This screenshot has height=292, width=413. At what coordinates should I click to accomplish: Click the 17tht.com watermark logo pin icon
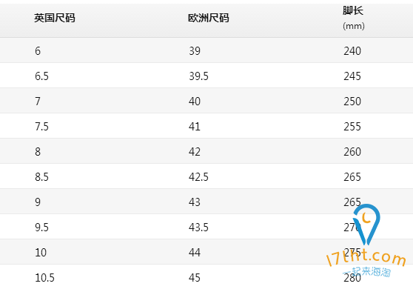[366, 225]
